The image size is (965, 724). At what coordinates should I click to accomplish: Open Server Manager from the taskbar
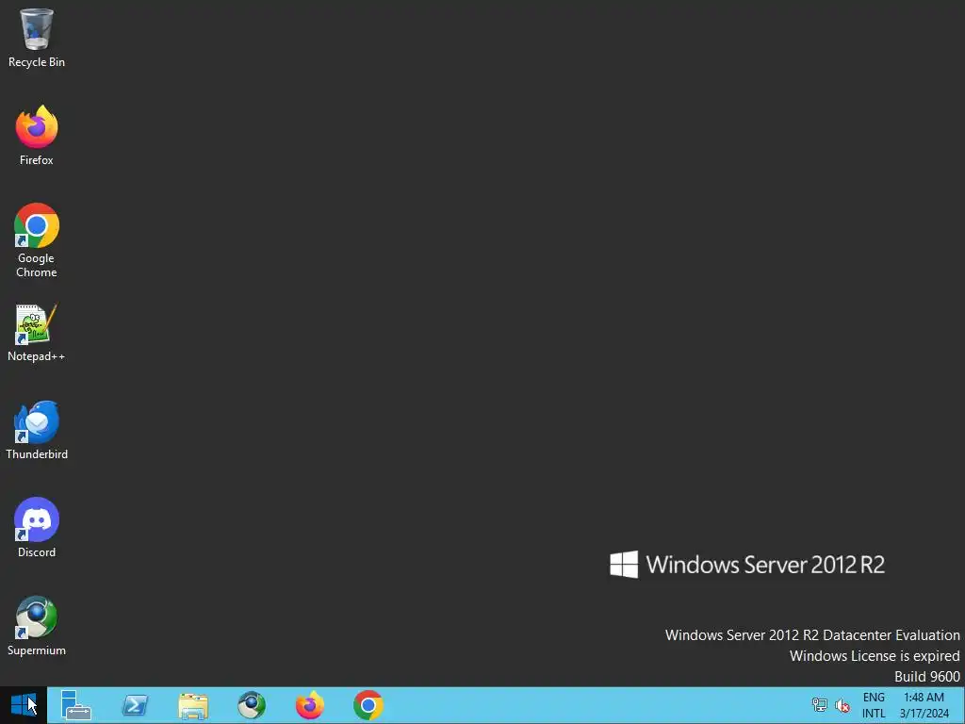[x=76, y=705]
